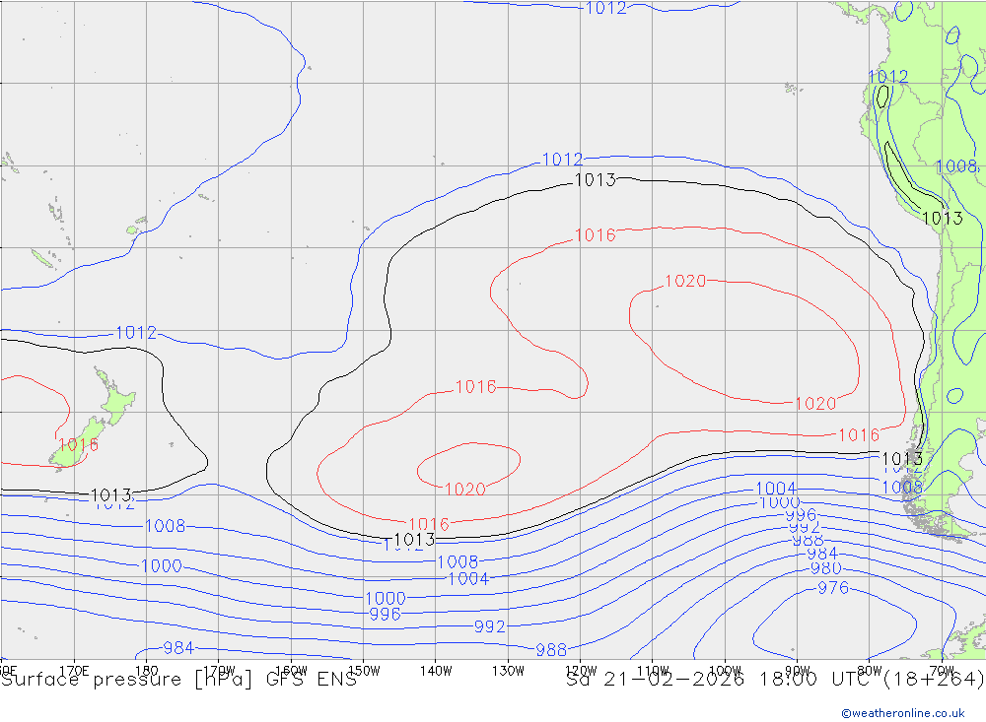Click the "Surface pressure [hPa] GFS ENS" title

tap(178, 680)
